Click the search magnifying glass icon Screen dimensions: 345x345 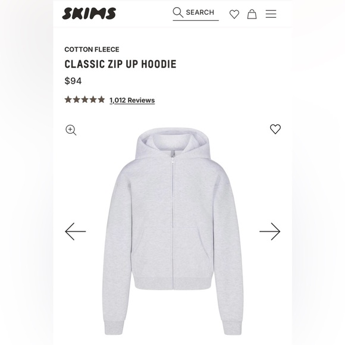pos(178,12)
